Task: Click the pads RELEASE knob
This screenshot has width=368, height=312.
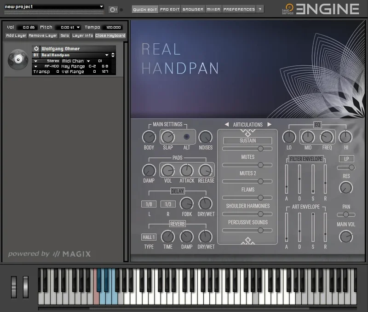Action: pyautogui.click(x=206, y=170)
